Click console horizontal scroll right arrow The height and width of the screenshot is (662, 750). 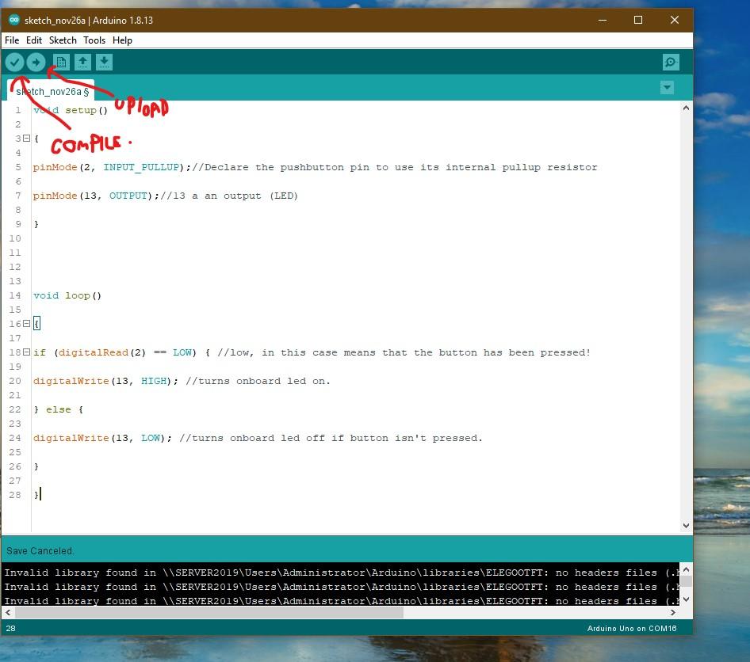(672, 612)
